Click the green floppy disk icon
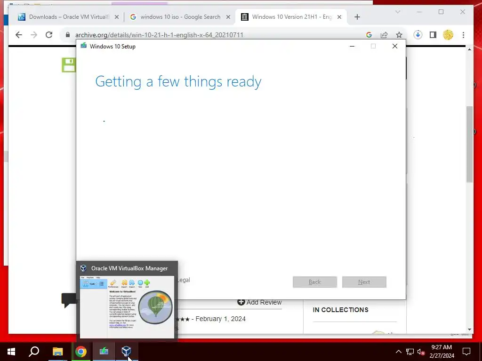The height and width of the screenshot is (361, 482). pyautogui.click(x=69, y=65)
